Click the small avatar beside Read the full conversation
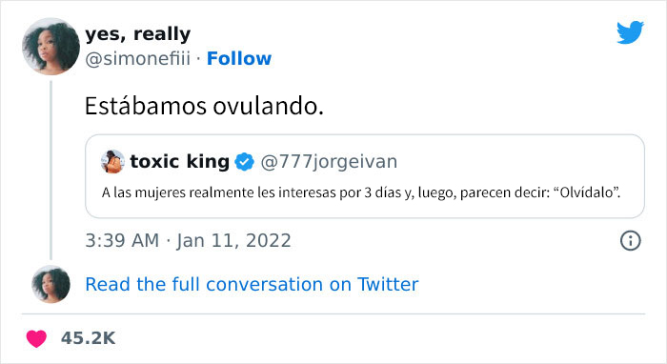Screen dimensions: 667x364 click(x=51, y=284)
